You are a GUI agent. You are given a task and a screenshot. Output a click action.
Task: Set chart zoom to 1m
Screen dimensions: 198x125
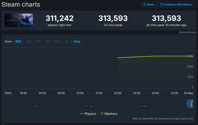(x=38, y=41)
